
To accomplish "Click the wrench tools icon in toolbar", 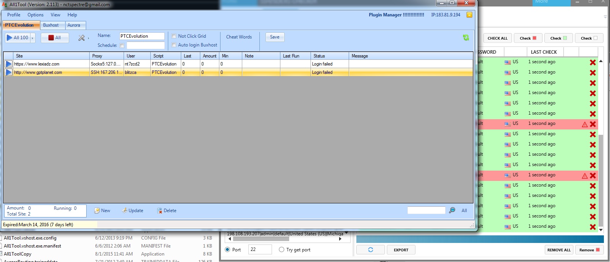I will (81, 38).
